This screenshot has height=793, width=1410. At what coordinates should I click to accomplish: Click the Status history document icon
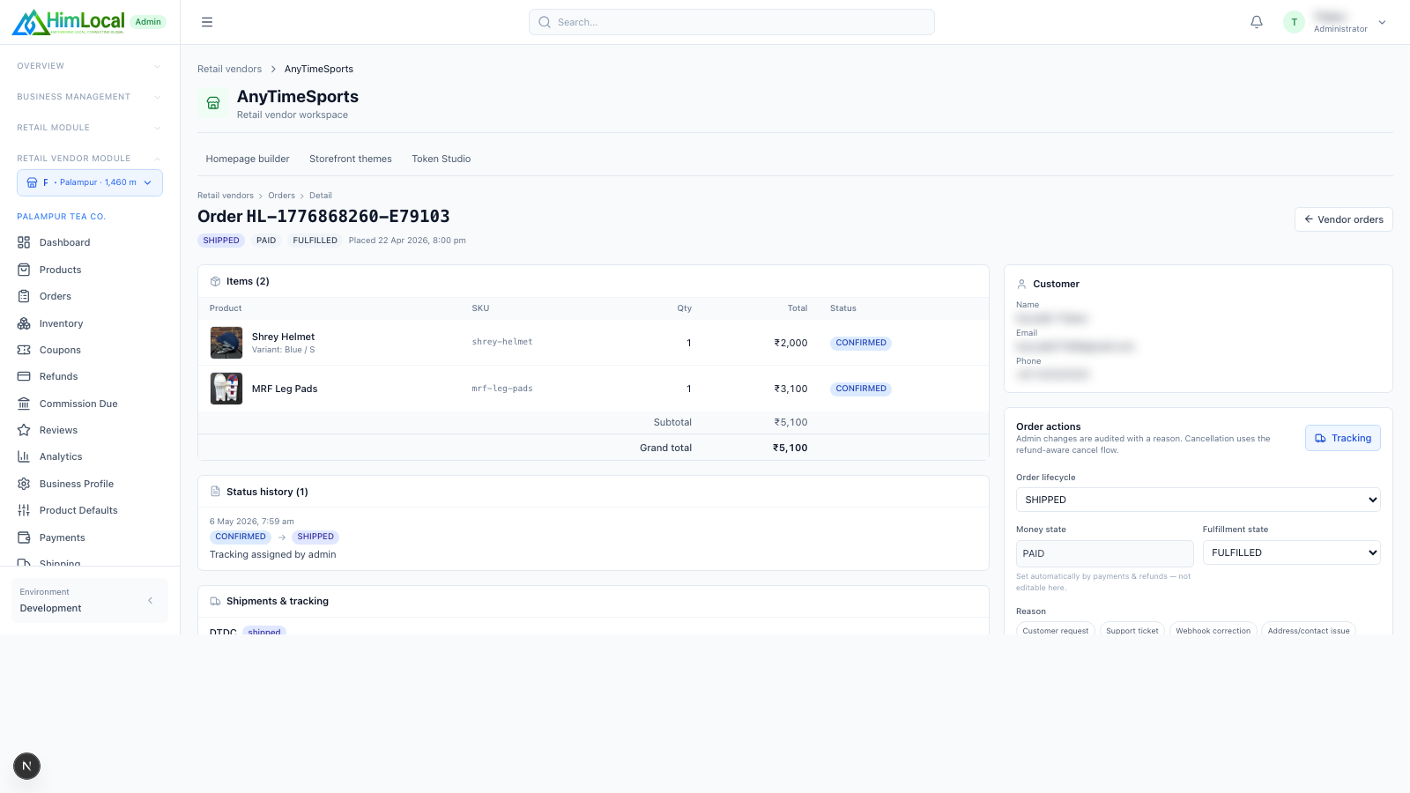(215, 492)
